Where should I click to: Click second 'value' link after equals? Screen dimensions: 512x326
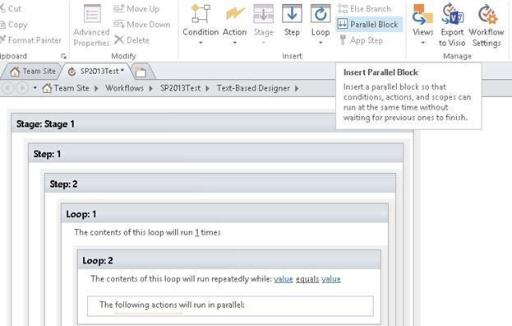[331, 279]
